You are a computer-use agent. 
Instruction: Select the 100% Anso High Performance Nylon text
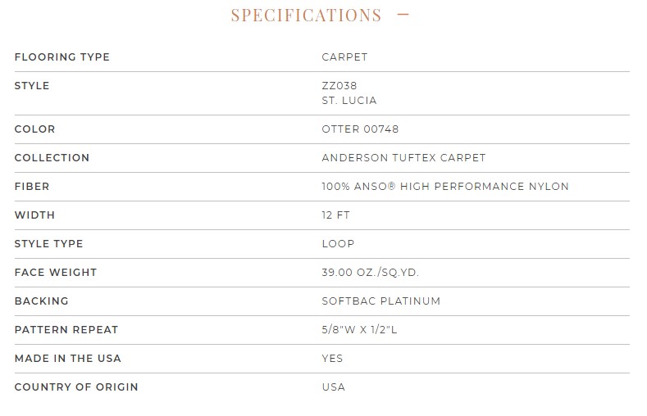tap(445, 186)
